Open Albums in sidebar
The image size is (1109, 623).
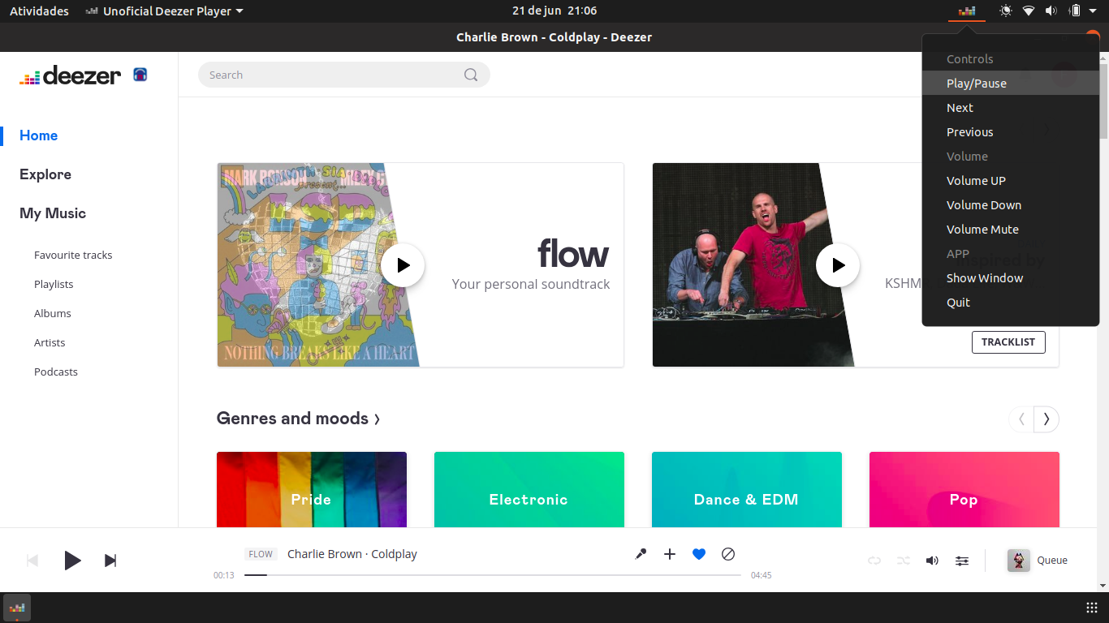pyautogui.click(x=53, y=313)
